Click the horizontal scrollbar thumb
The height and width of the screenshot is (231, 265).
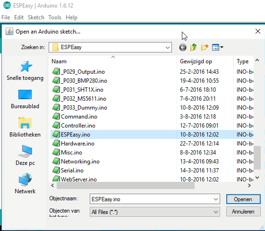(x=126, y=186)
